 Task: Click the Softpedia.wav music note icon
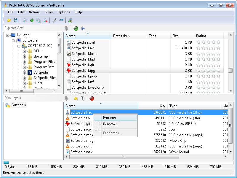point(68,152)
